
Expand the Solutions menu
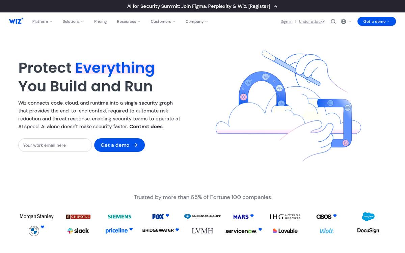pyautogui.click(x=73, y=21)
